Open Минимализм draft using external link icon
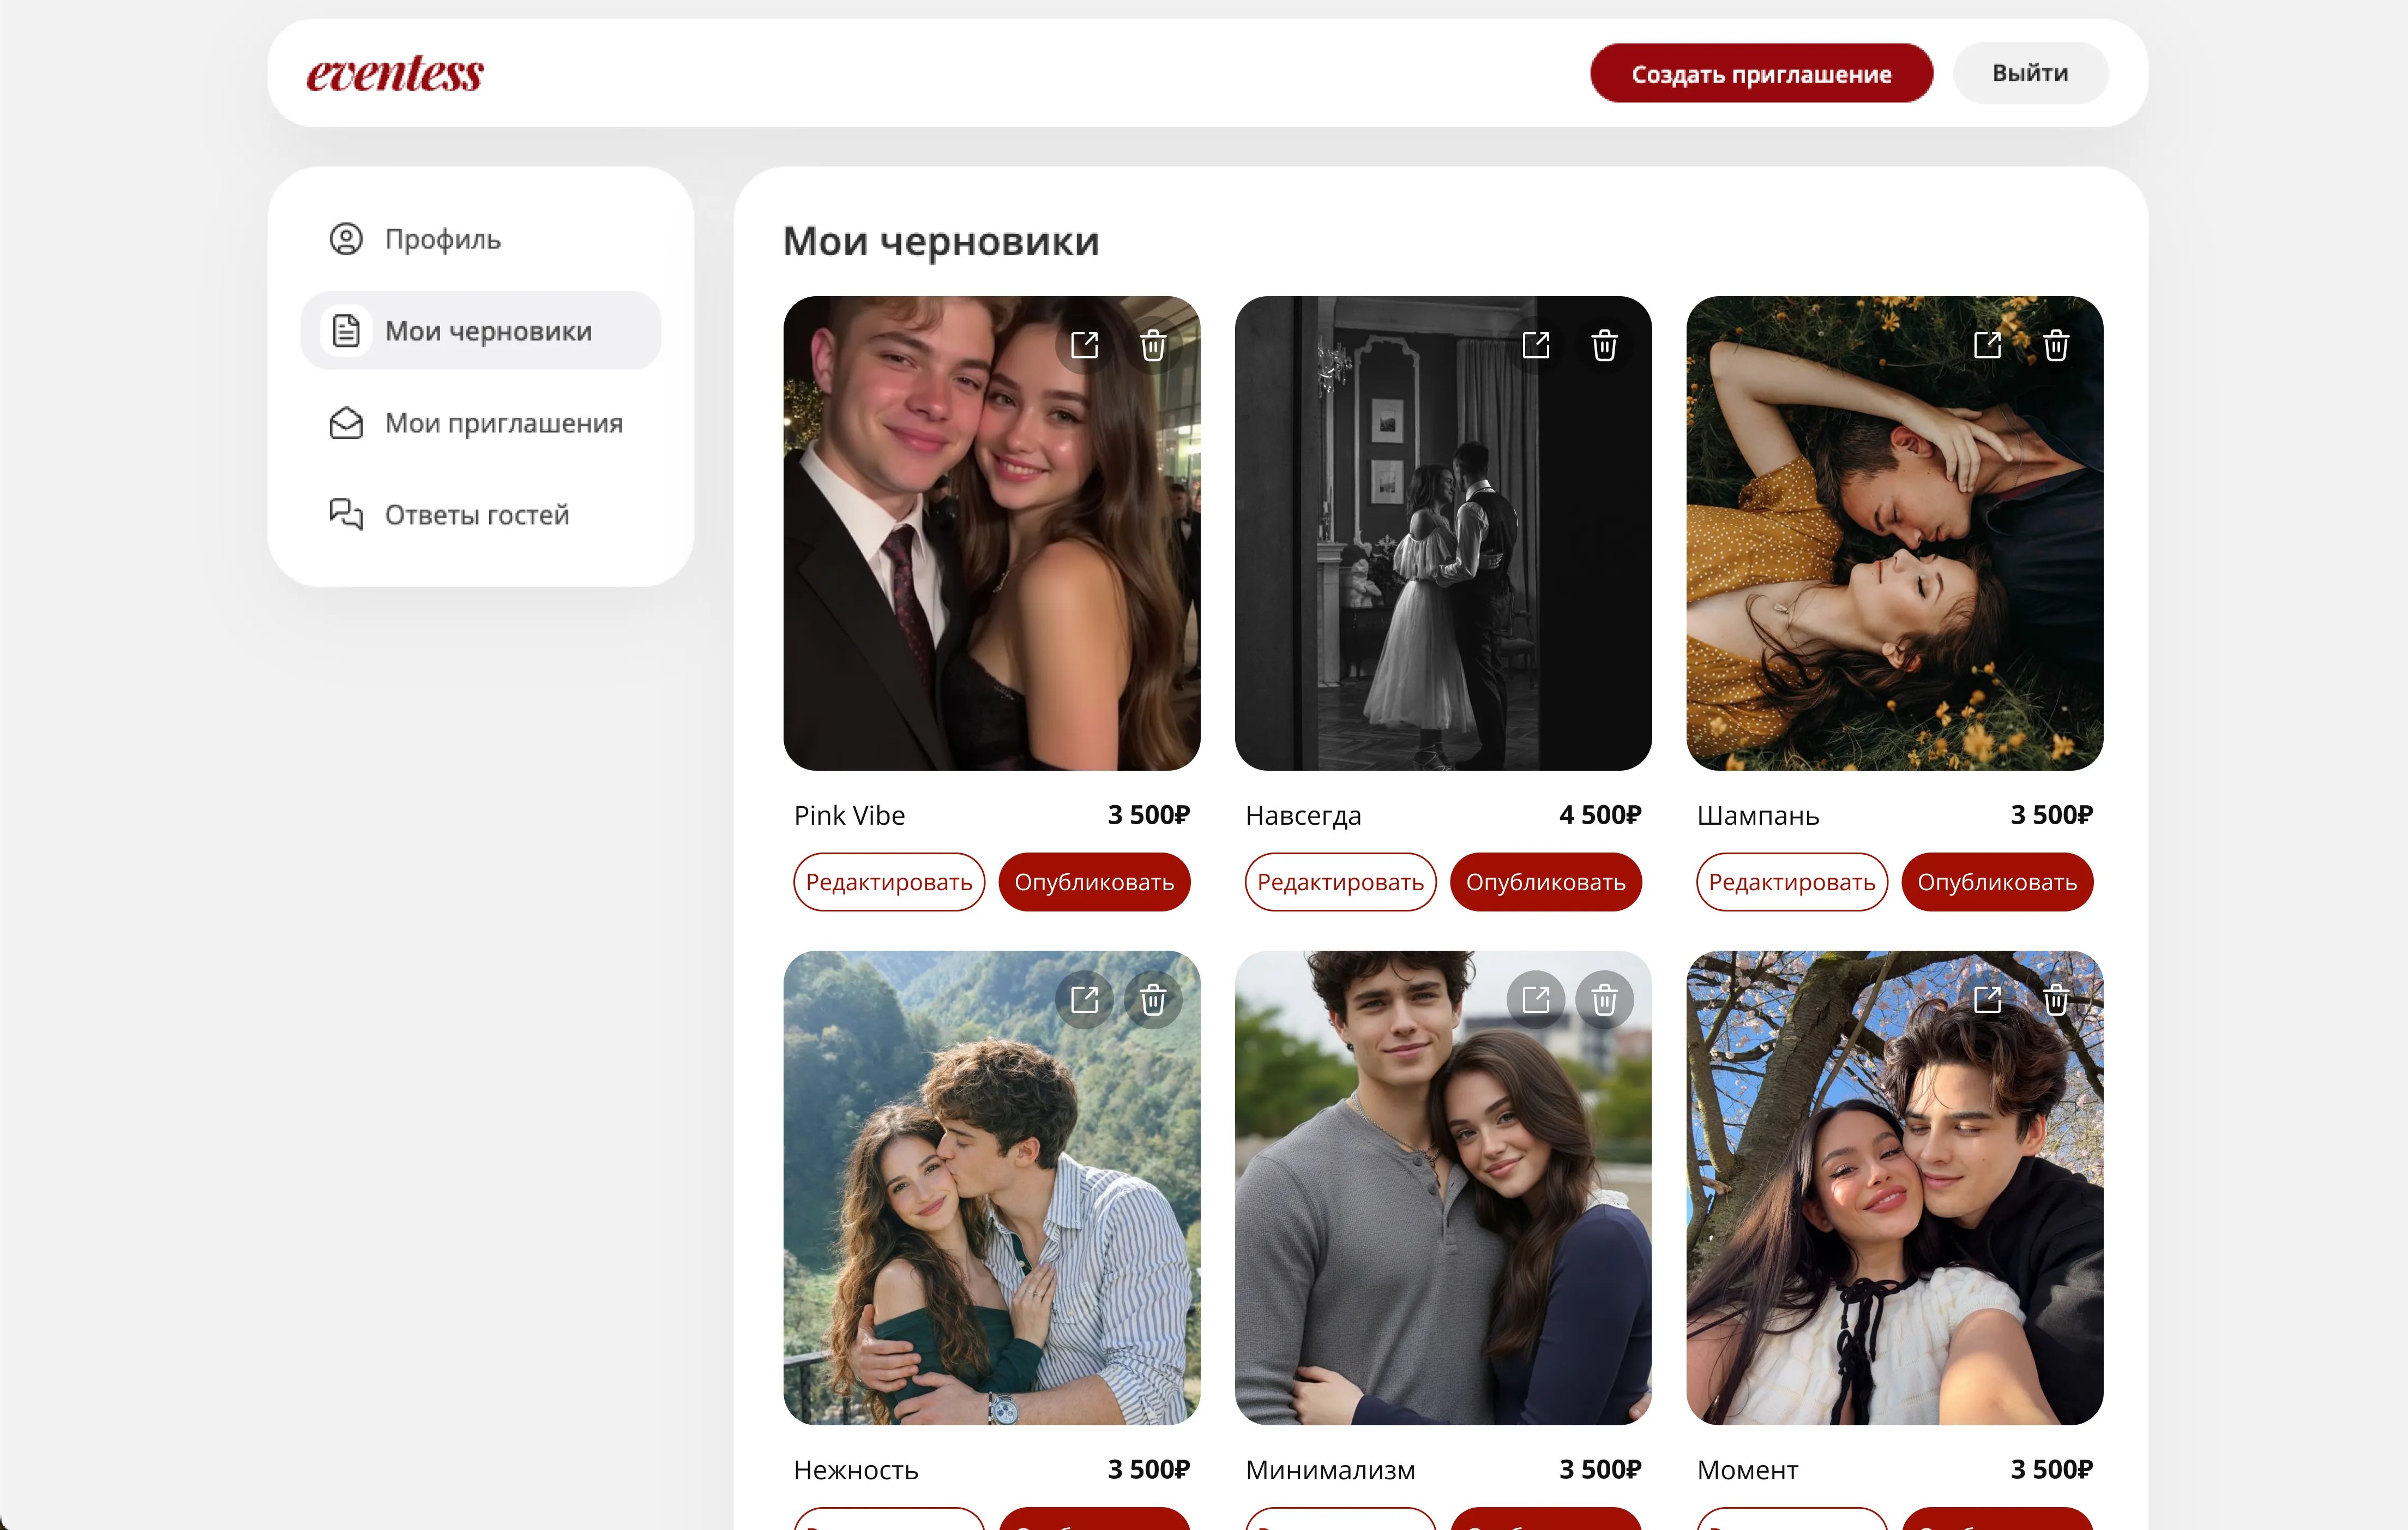 click(x=1536, y=1000)
